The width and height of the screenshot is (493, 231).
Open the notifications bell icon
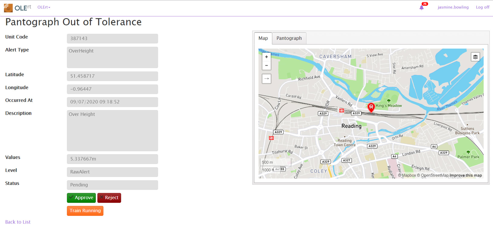pos(421,8)
